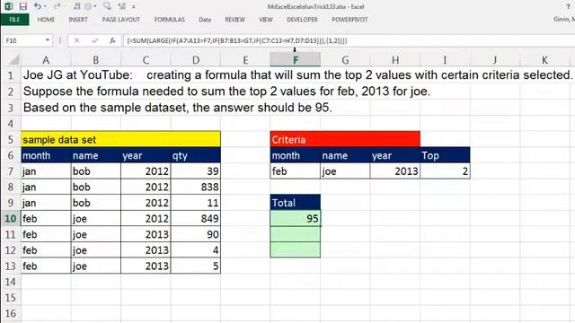
Task: Select row 10 header
Action: pyautogui.click(x=10, y=219)
